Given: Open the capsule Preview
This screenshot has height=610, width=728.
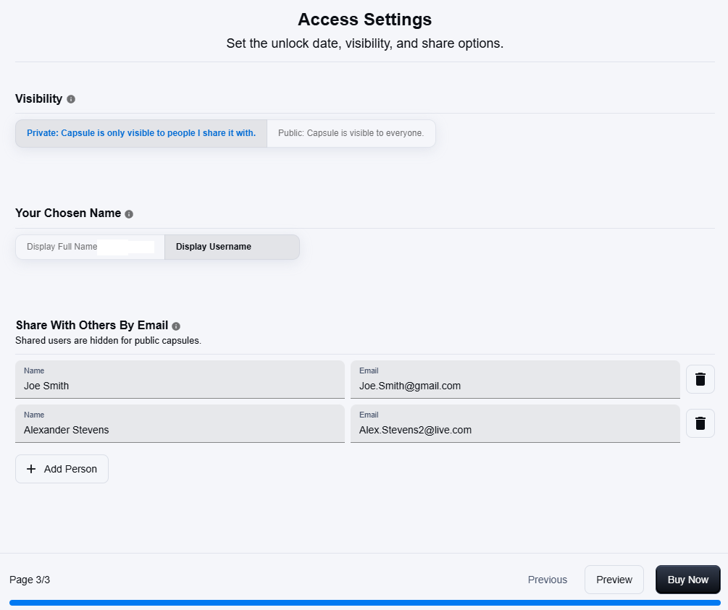Looking at the screenshot, I should tap(614, 580).
